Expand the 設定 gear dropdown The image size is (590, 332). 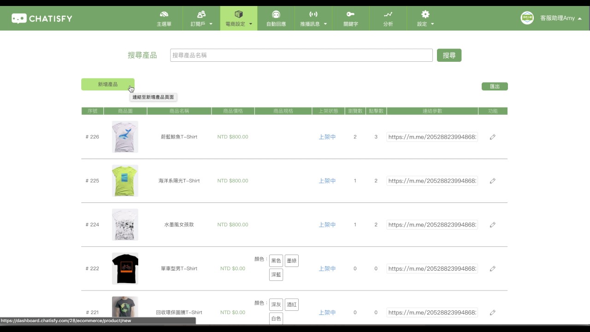point(425,18)
